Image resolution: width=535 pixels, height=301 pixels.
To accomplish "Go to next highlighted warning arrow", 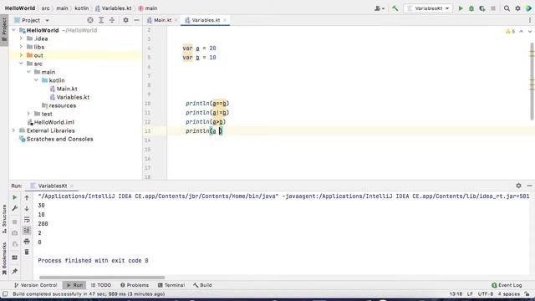I will 529,32.
